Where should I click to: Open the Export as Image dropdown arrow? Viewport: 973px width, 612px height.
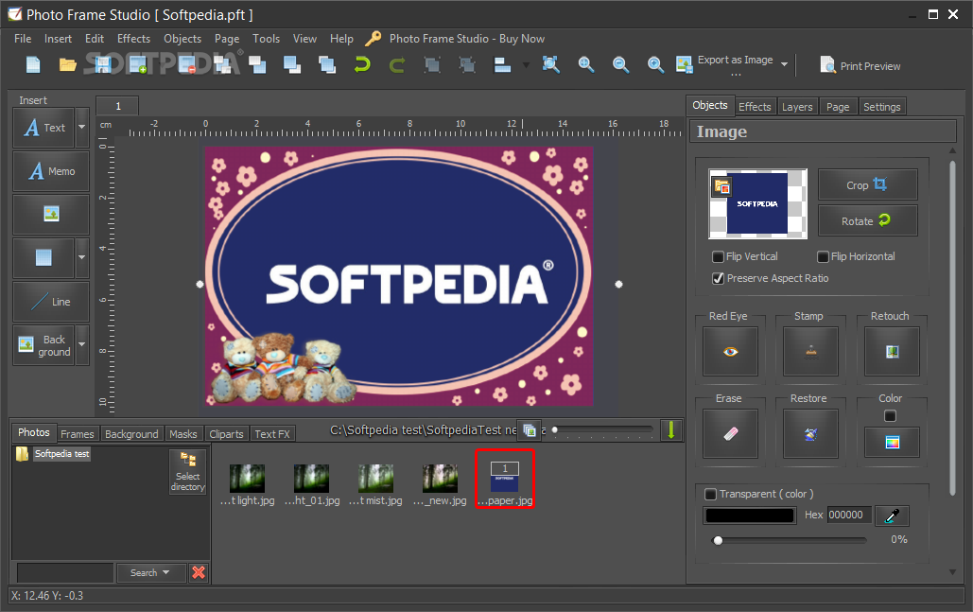tap(785, 64)
